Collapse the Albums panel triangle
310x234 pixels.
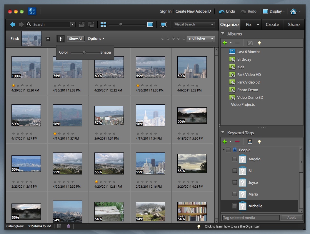(x=223, y=34)
